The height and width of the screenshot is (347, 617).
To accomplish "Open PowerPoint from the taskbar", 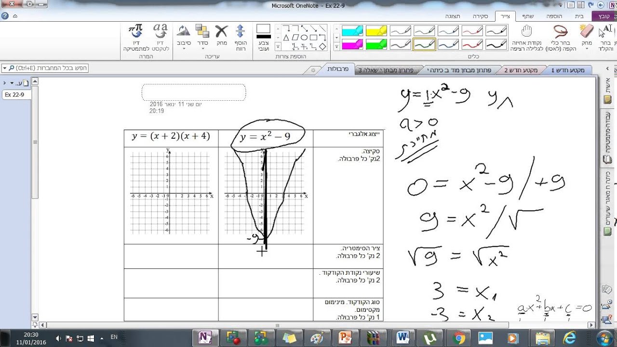I will pyautogui.click(x=345, y=338).
